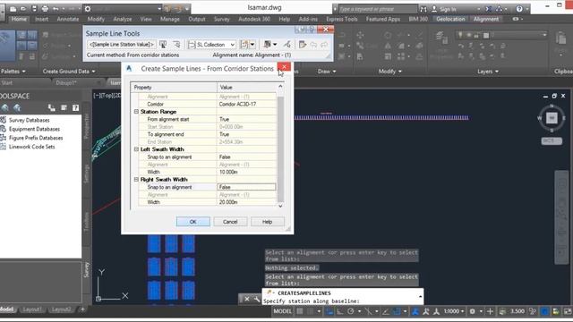The height and width of the screenshot is (322, 573).
Task: Toggle the grid display icon in status bar
Action: 300,311
